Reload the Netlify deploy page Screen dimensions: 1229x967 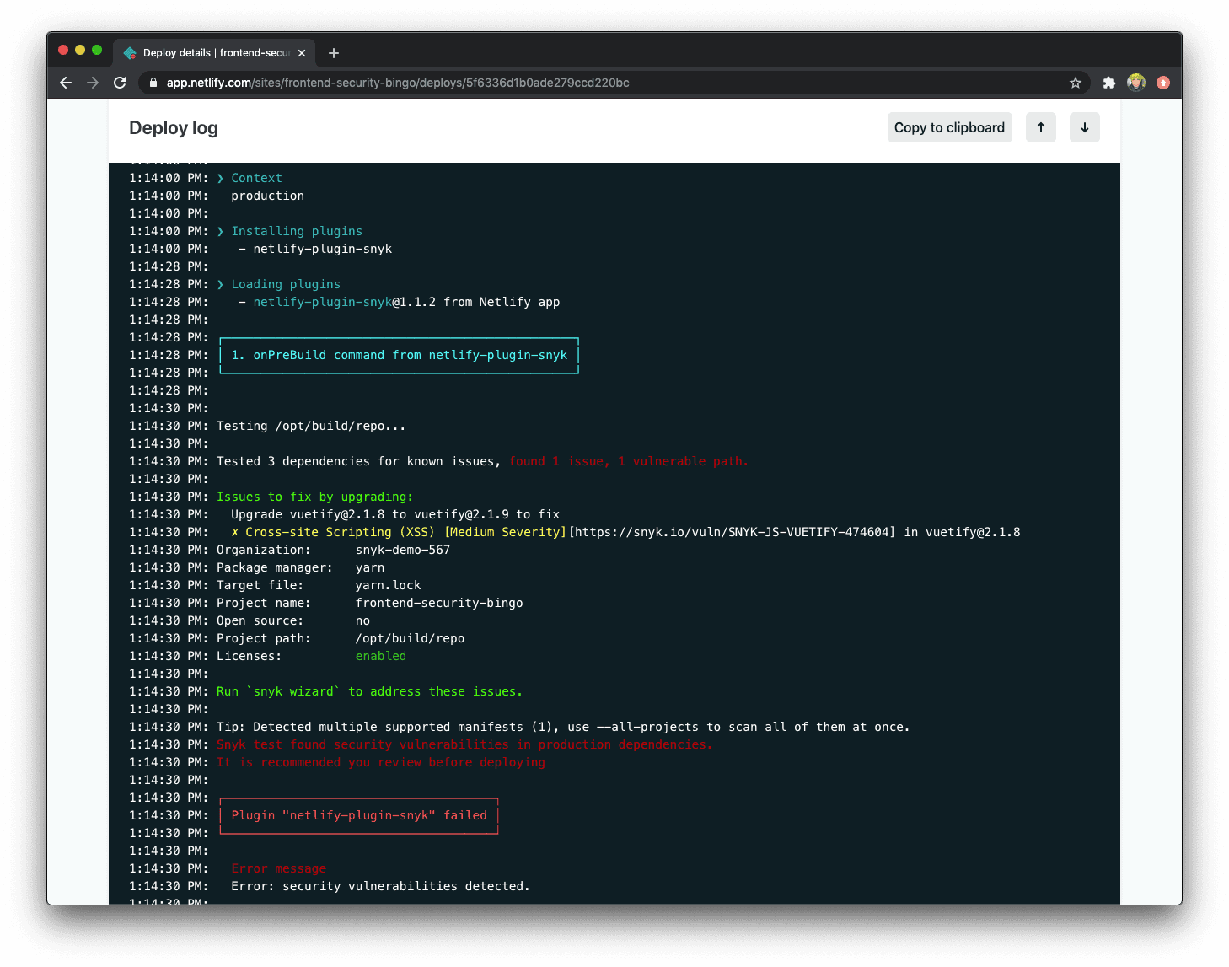point(120,83)
